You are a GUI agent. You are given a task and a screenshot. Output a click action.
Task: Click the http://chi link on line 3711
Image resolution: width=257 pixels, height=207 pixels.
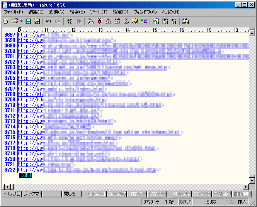click(31, 110)
